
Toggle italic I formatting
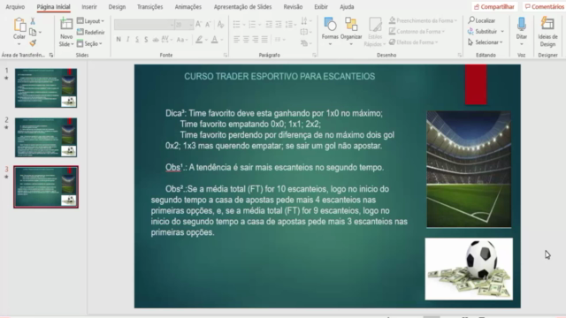(x=127, y=39)
